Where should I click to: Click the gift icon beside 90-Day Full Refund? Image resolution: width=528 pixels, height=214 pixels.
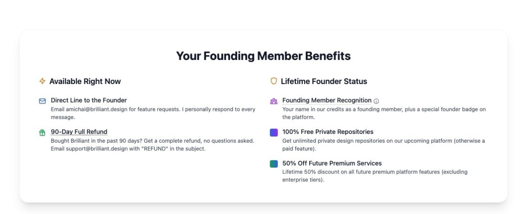click(42, 133)
